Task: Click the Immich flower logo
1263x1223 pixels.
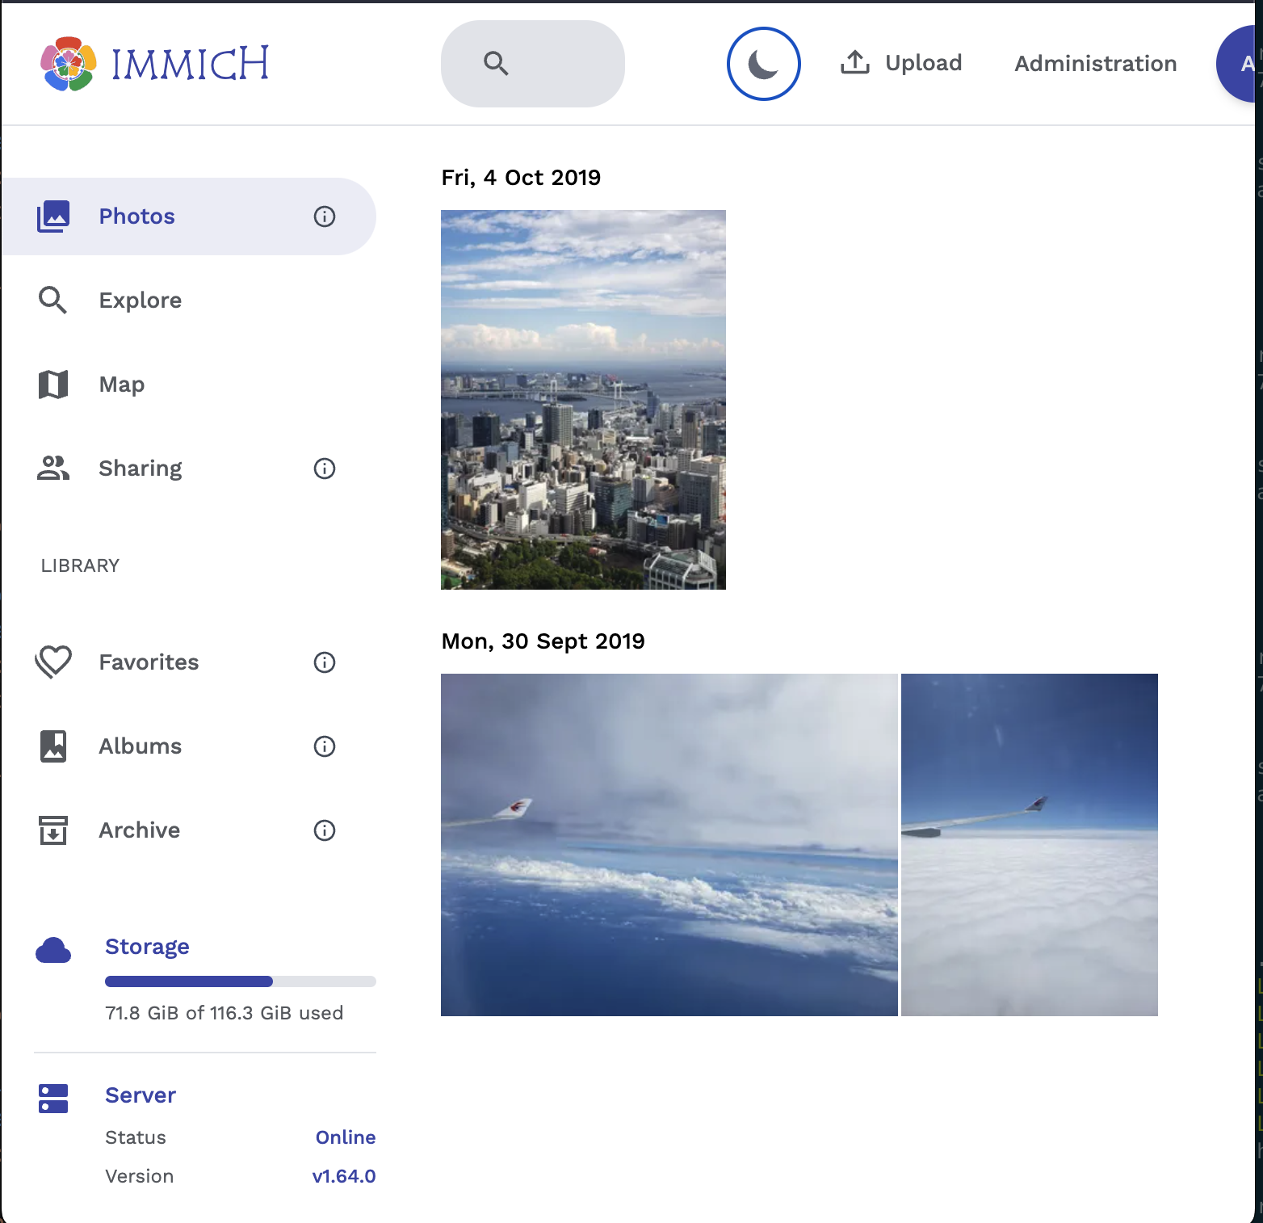Action: pos(69,64)
